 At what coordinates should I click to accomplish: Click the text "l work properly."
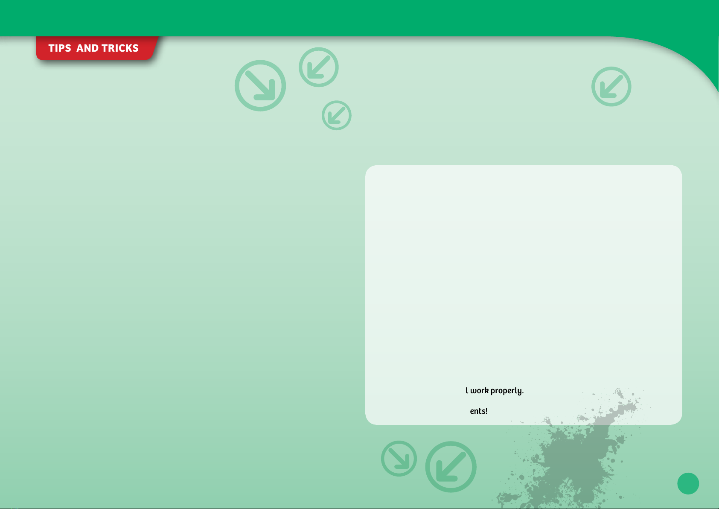(x=495, y=391)
